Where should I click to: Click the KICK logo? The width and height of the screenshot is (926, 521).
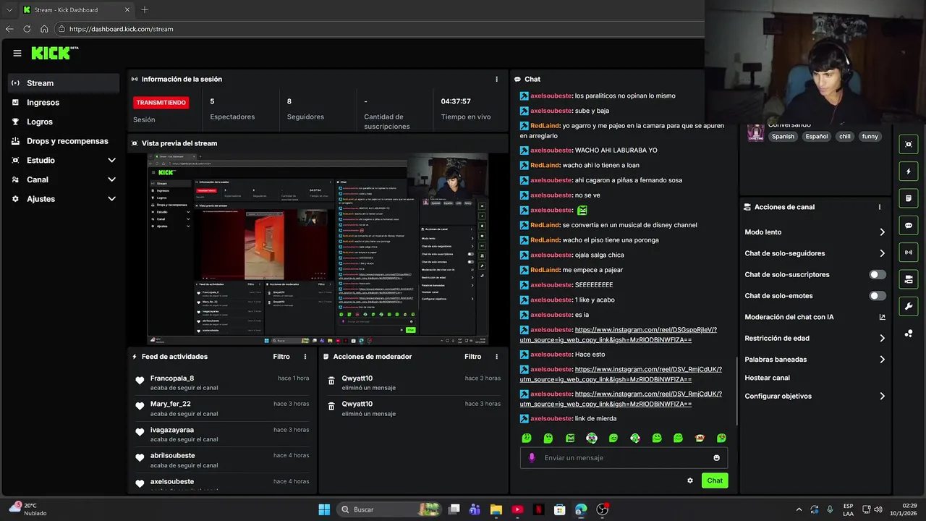pos(54,53)
